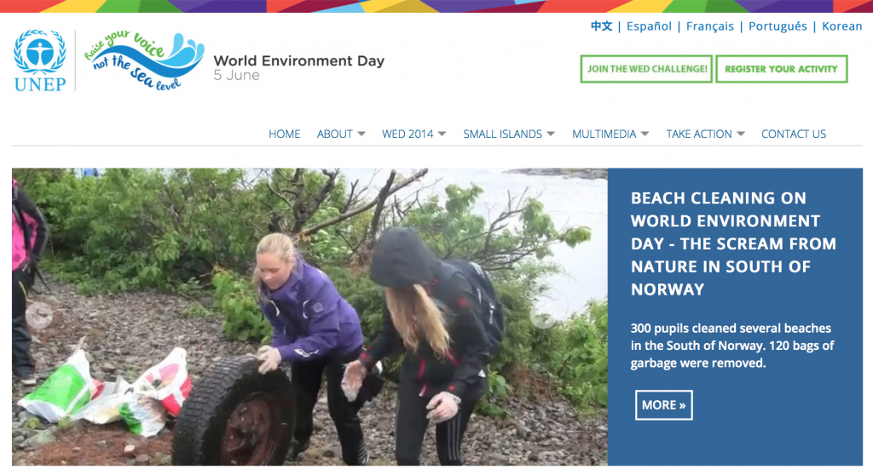Image resolution: width=873 pixels, height=475 pixels.
Task: Click REGISTER YOUR ACTIVITY button
Action: pyautogui.click(x=782, y=69)
